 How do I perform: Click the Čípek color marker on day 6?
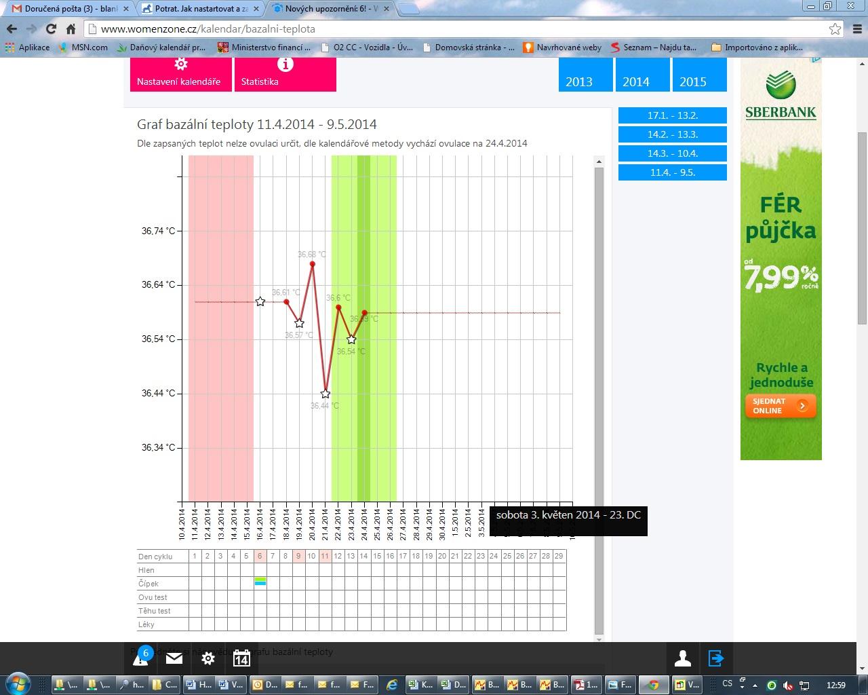[x=260, y=582]
